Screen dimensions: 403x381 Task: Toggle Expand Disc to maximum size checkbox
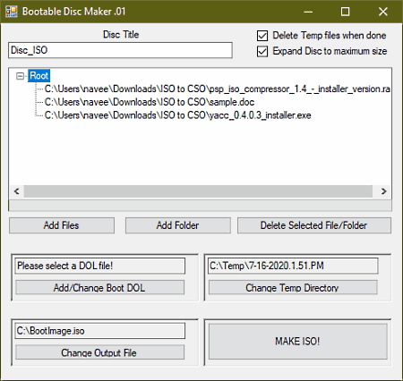pos(262,51)
